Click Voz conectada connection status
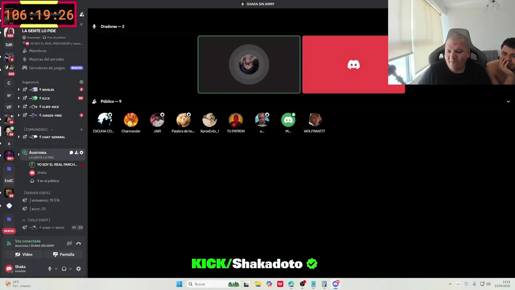 [x=28, y=241]
